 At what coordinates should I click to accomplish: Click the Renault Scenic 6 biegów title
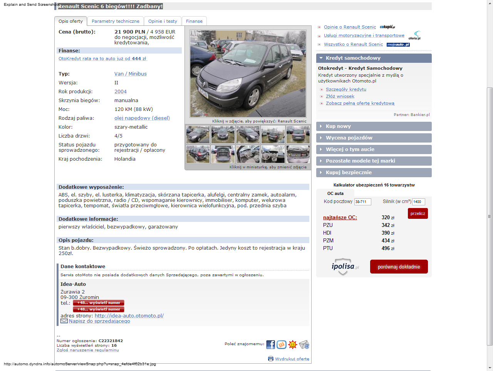click(111, 7)
